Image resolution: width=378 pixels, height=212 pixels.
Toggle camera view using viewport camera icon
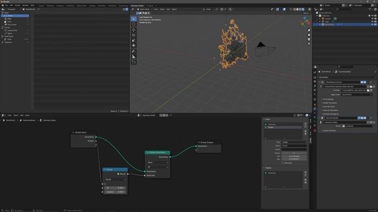(x=309, y=39)
